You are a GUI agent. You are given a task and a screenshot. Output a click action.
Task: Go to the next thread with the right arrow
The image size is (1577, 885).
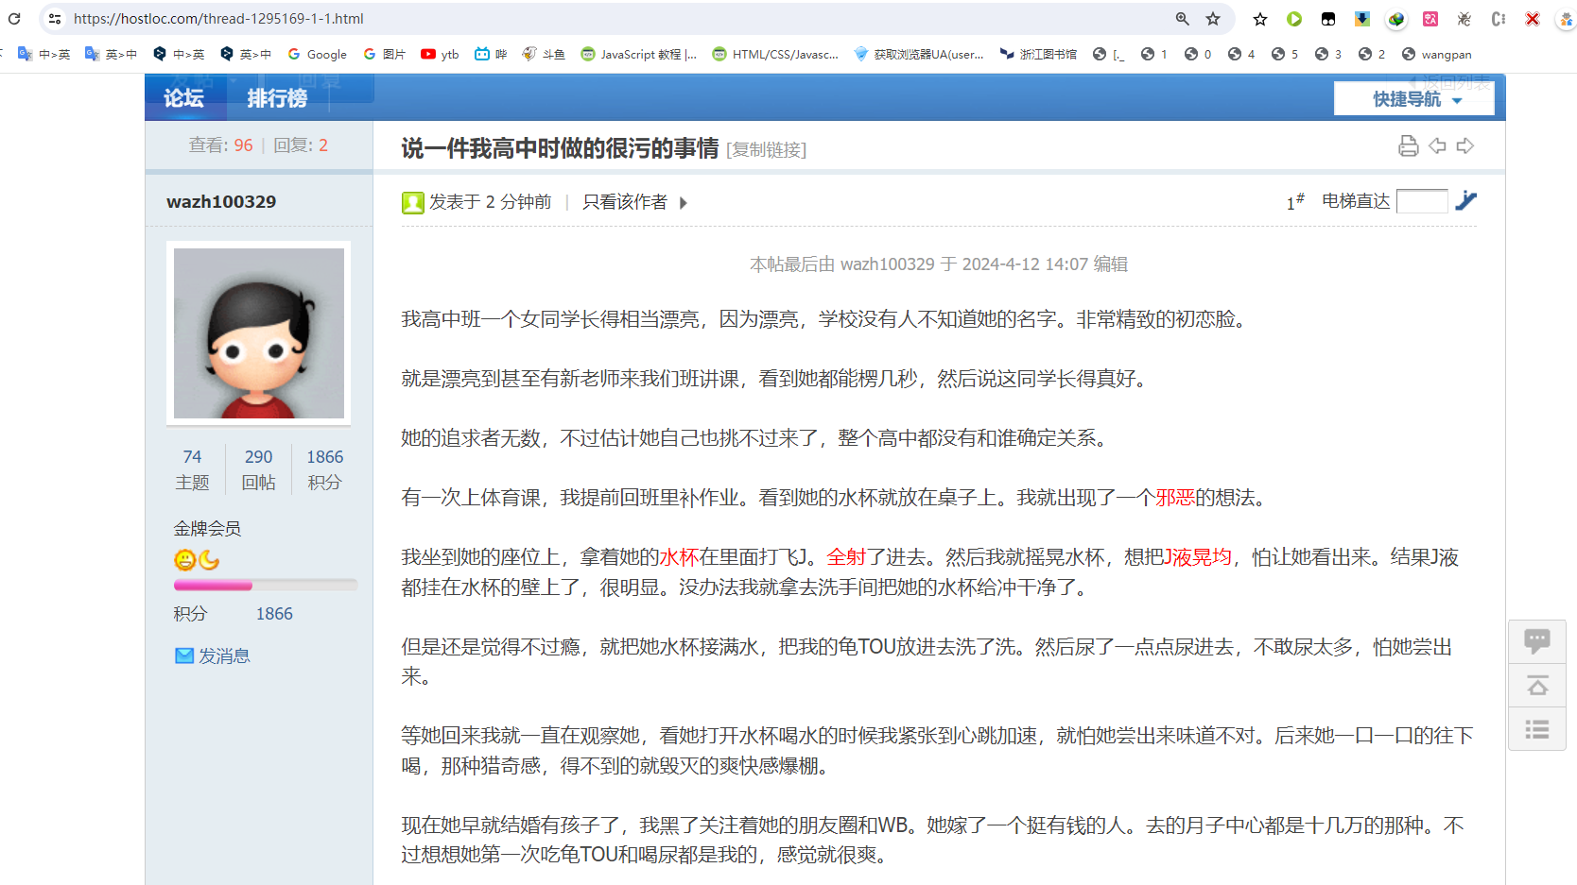tap(1465, 145)
